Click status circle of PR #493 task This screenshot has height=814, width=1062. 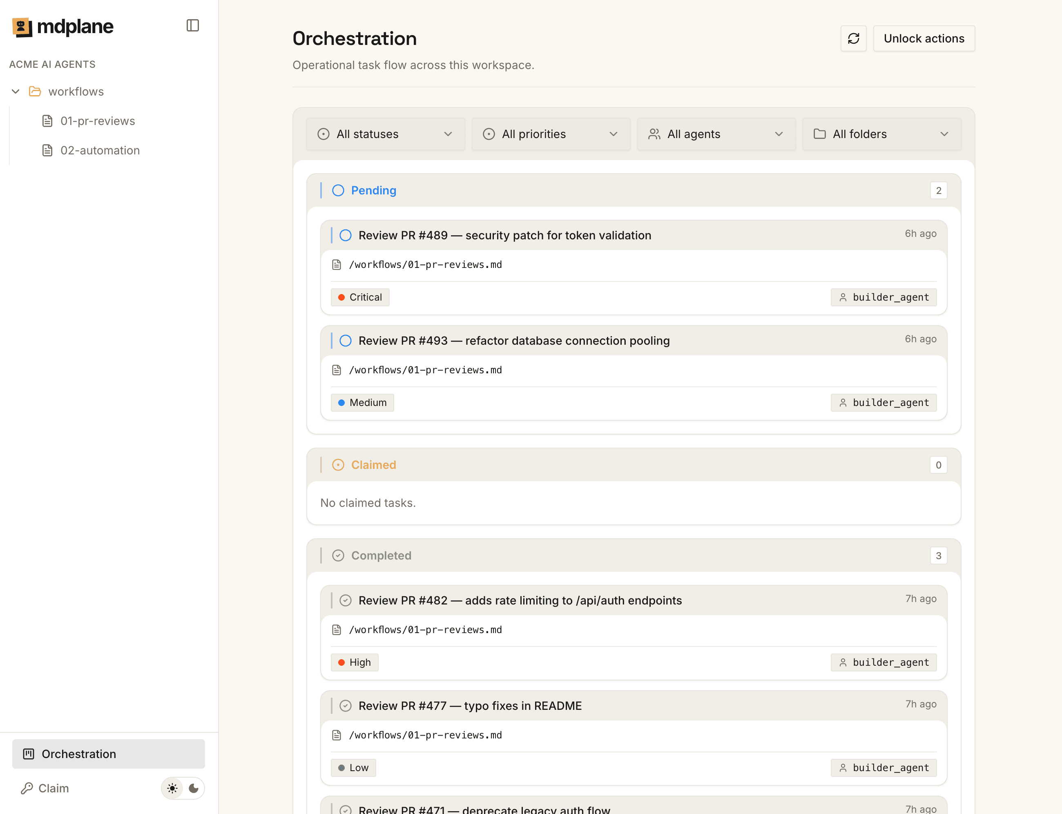[x=346, y=341]
